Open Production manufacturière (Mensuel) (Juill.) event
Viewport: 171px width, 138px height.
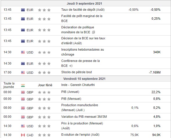(x=80, y=108)
